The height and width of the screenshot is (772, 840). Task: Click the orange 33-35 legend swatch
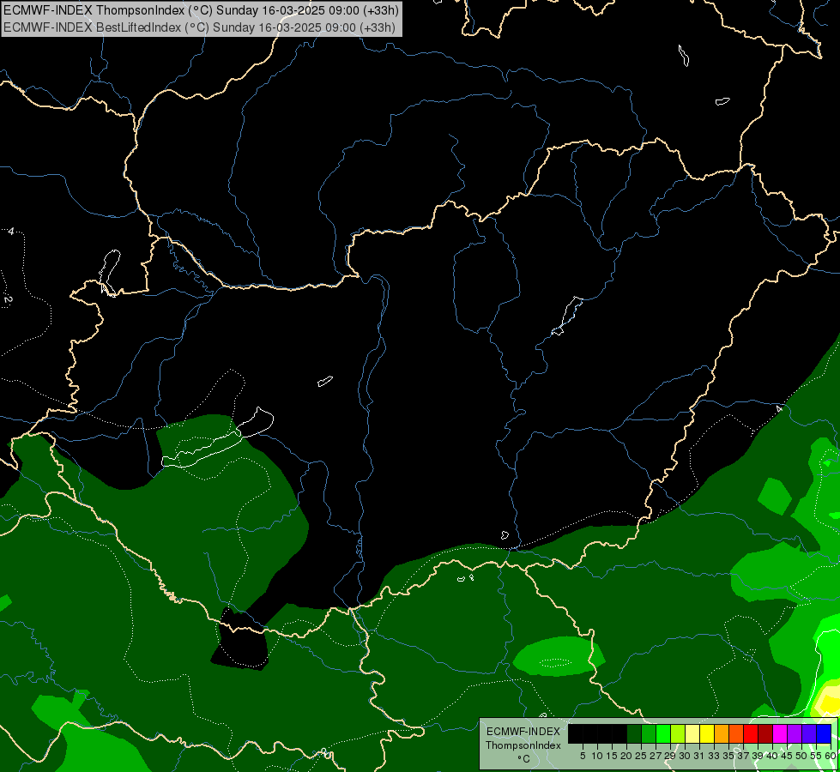(x=722, y=733)
